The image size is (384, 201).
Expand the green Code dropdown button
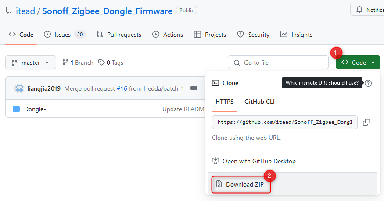(x=358, y=63)
